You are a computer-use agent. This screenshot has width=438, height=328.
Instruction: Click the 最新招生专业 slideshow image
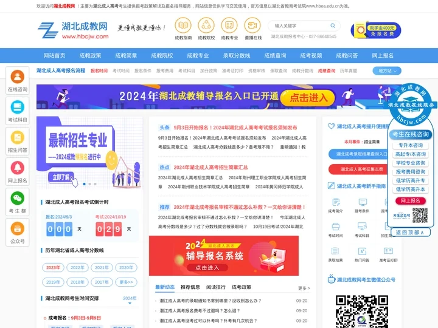click(x=89, y=153)
